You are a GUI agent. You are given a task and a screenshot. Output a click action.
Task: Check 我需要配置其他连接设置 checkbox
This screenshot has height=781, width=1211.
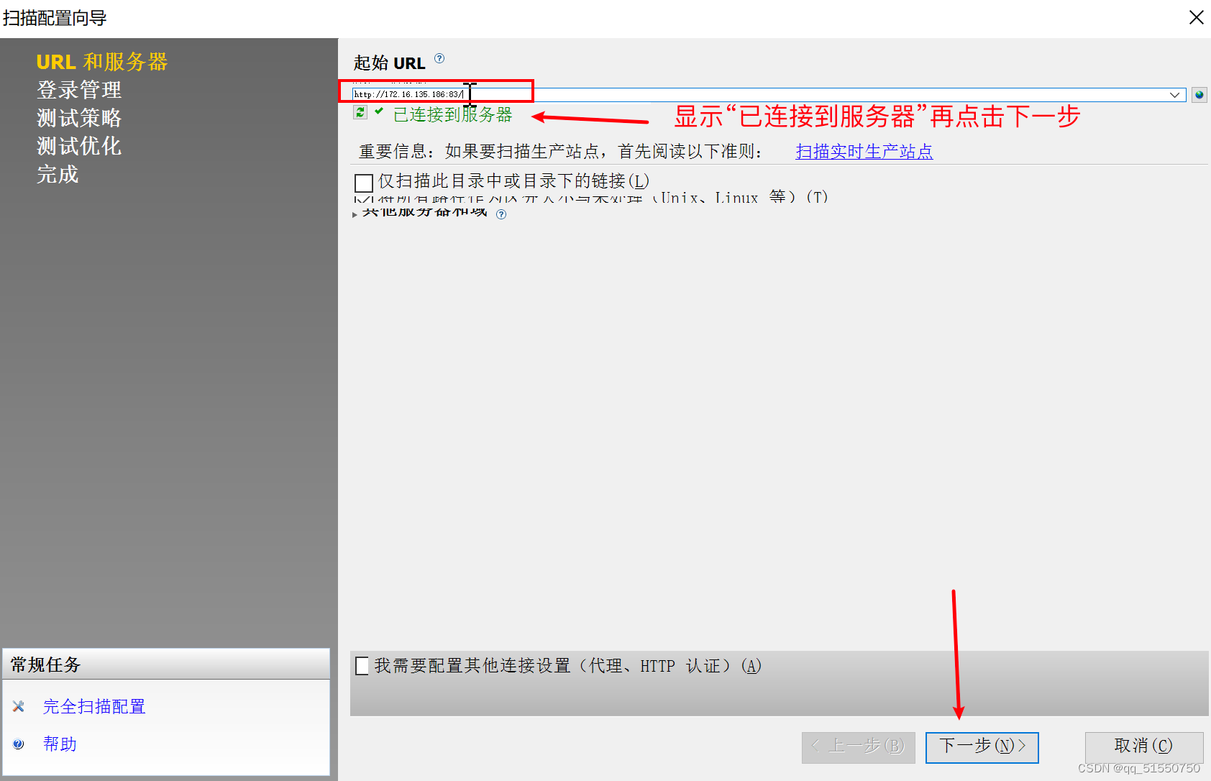362,666
